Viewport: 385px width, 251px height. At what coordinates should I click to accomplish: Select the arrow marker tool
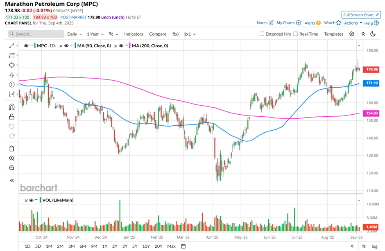(11, 75)
